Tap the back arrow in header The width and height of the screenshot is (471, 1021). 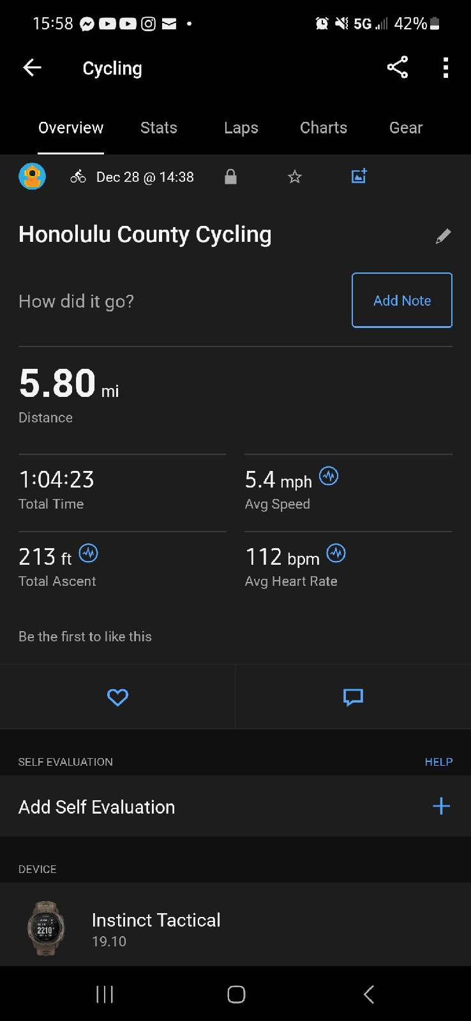[x=32, y=68]
